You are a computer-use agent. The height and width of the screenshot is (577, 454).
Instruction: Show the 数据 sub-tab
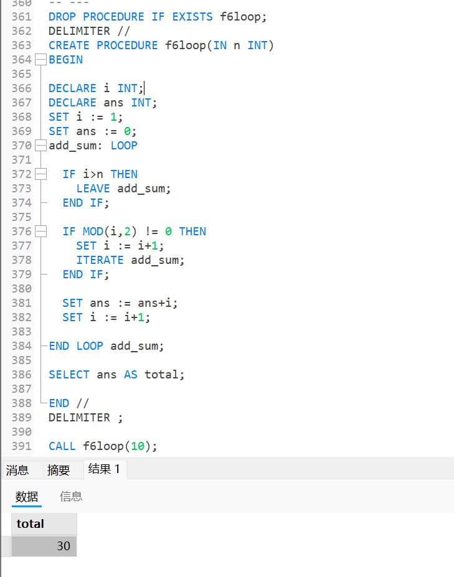27,496
